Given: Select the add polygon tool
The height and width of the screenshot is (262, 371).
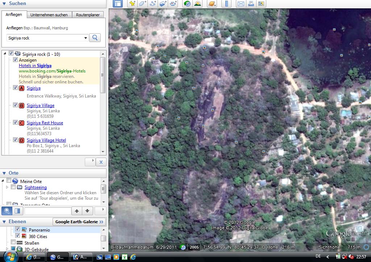Looking at the screenshot, I should pos(143,4).
